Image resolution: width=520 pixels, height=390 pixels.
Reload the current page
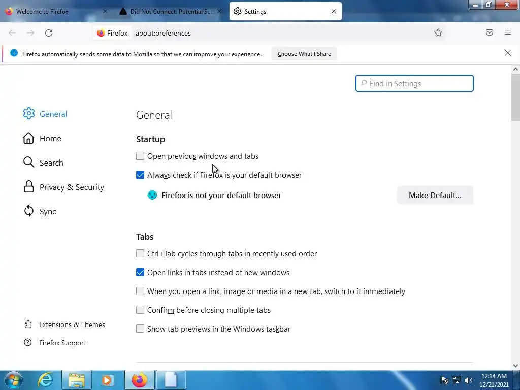click(x=49, y=33)
